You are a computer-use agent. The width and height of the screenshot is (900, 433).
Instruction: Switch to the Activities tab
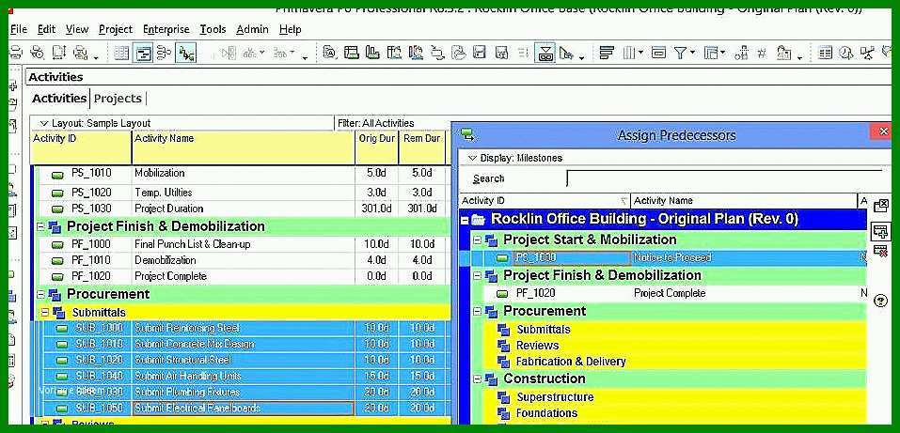click(59, 99)
